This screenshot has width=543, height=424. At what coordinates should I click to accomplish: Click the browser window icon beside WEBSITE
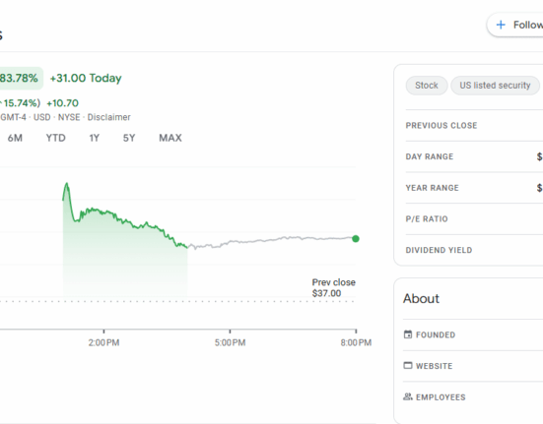[408, 366]
